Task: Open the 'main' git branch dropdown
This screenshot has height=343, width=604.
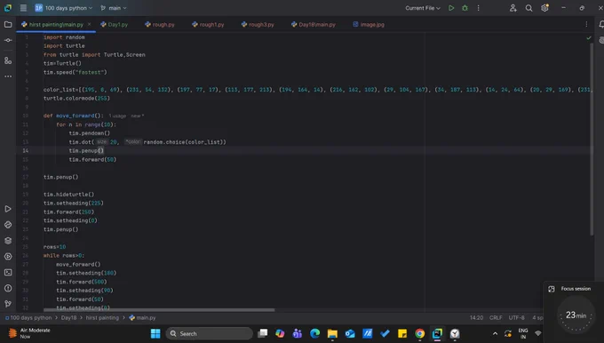Action: (114, 8)
